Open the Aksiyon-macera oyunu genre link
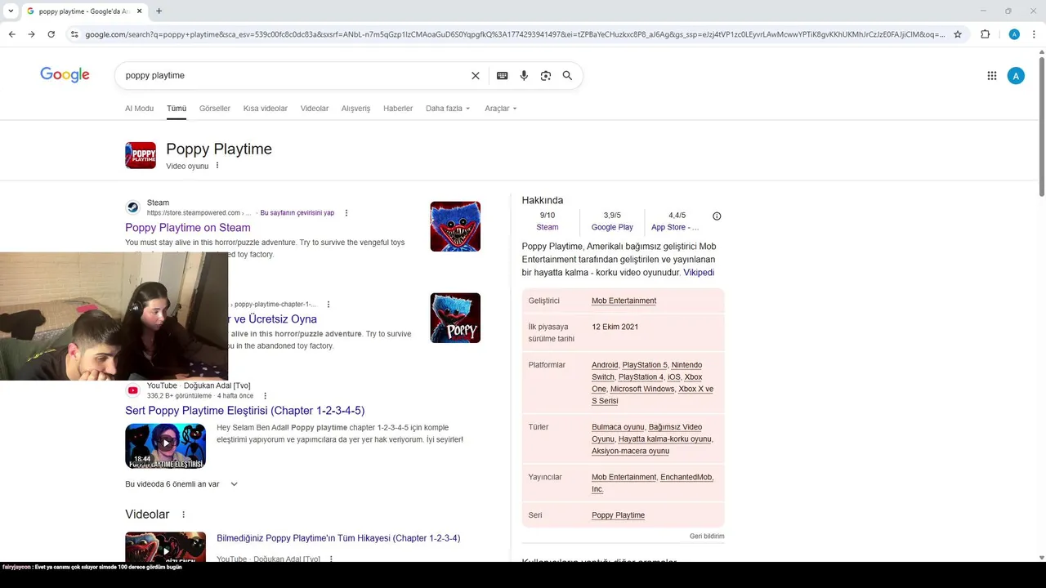This screenshot has height=588, width=1046. (630, 451)
